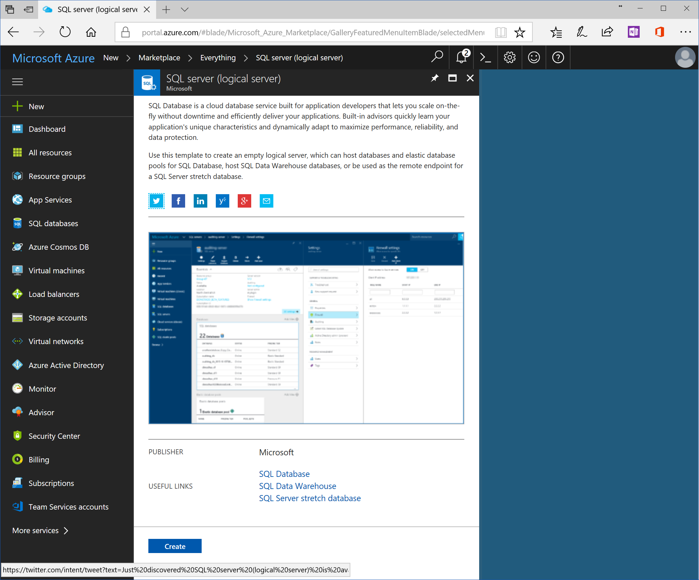Toggle the hamburger sidebar menu
Screen dimensions: 699x580
(18, 82)
